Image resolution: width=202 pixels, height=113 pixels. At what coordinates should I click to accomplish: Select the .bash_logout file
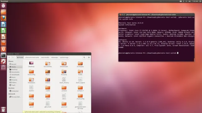tap(80, 80)
